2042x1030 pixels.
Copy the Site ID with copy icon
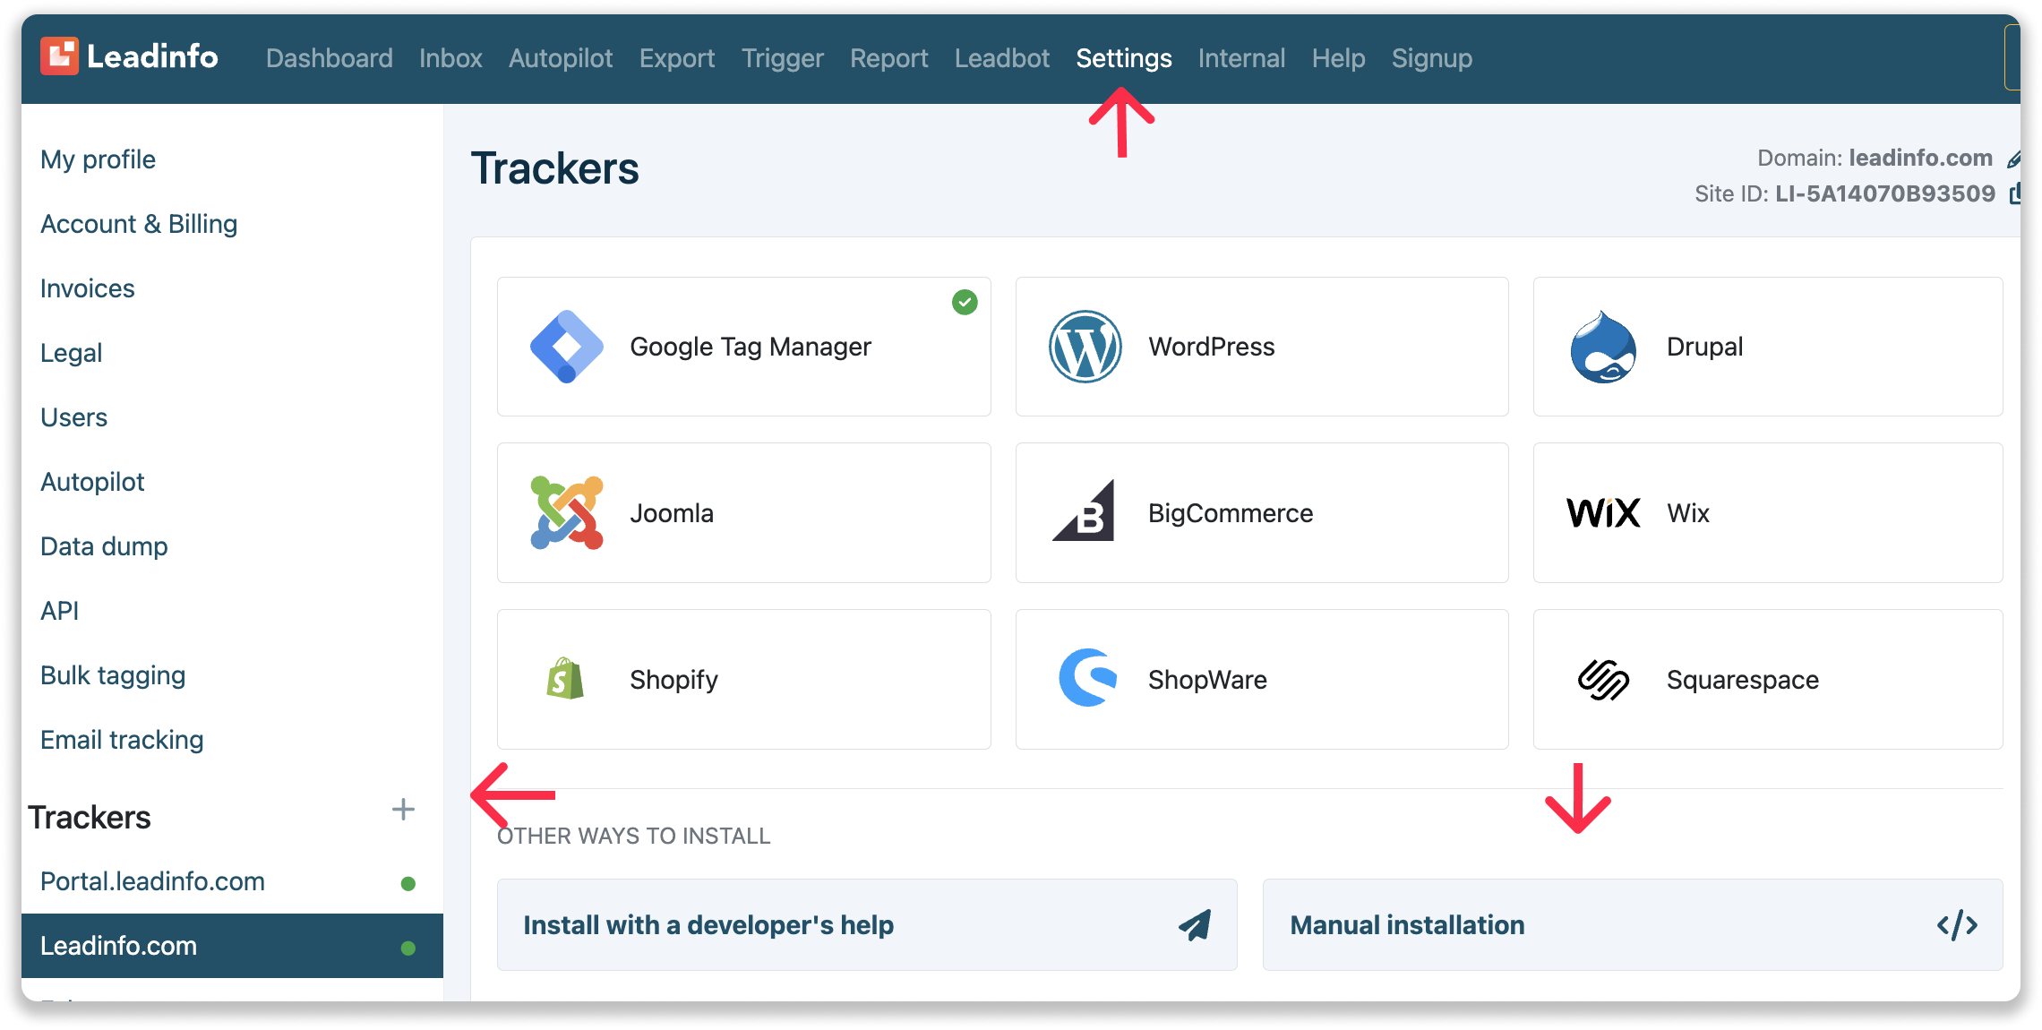coord(2014,193)
